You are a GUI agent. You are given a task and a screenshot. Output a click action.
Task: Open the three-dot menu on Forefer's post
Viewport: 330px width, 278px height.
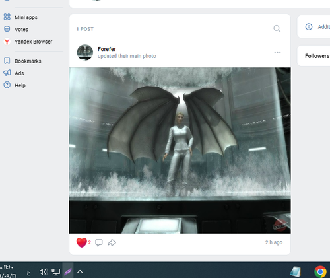click(277, 52)
